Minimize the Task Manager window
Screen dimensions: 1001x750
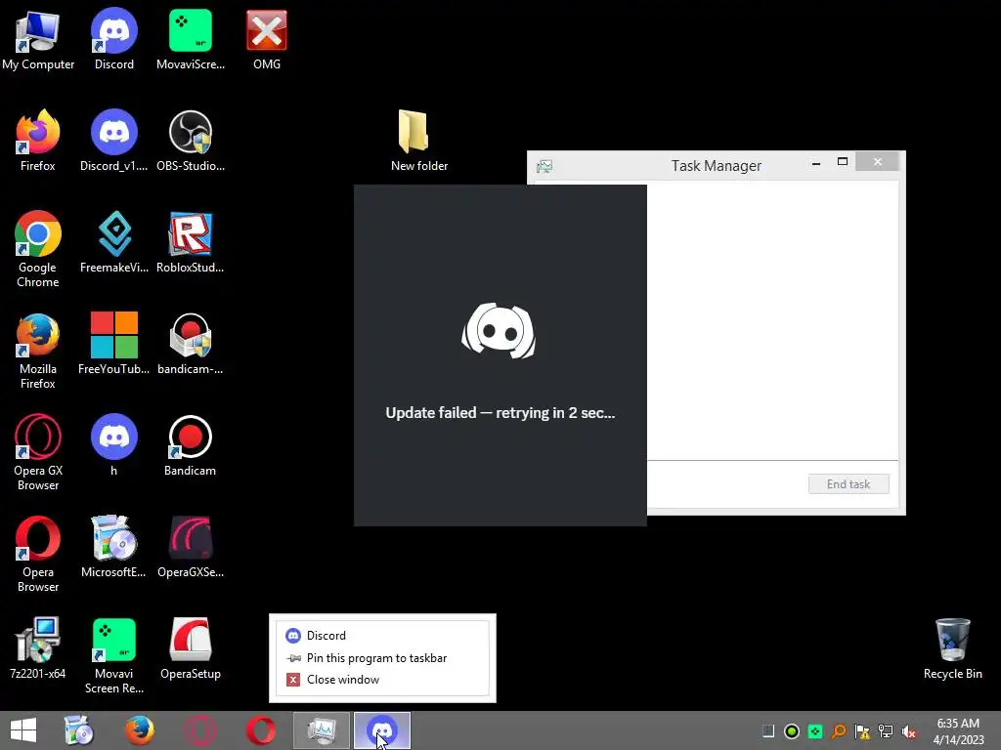[x=816, y=163]
